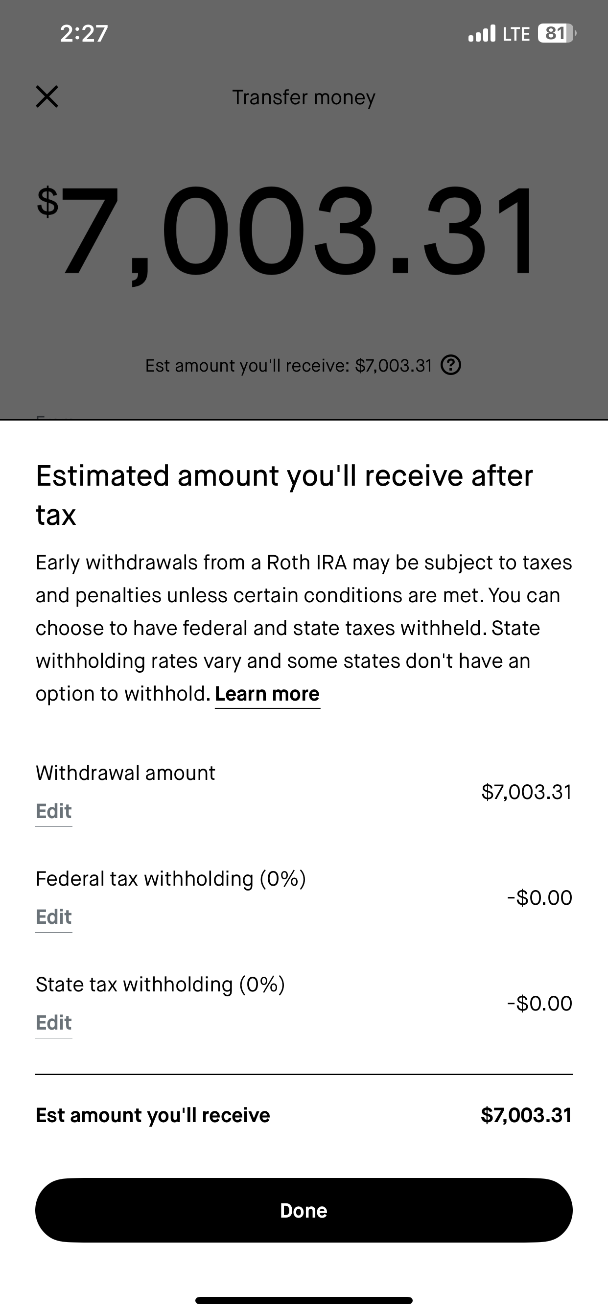Tap the home indicator bar at bottom

(304, 1300)
